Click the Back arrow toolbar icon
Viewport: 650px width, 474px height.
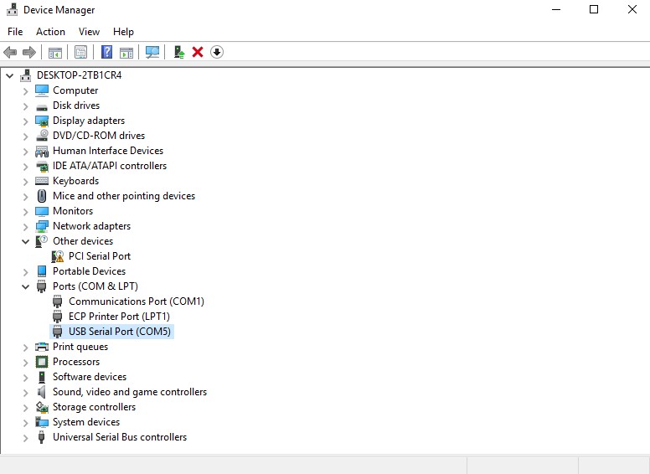[10, 52]
